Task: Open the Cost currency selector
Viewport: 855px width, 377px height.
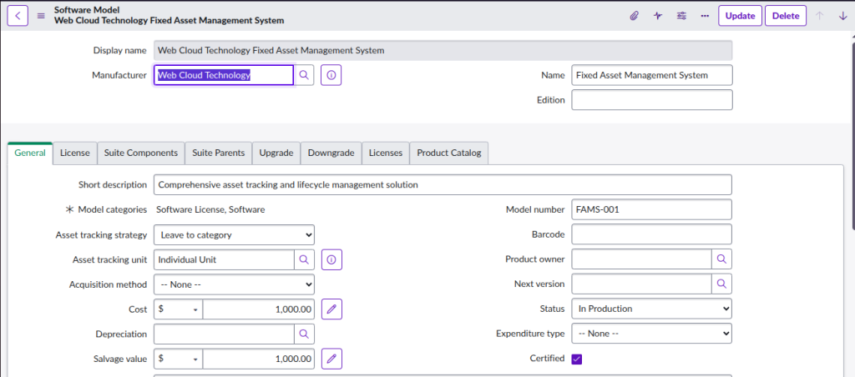Action: (x=179, y=309)
